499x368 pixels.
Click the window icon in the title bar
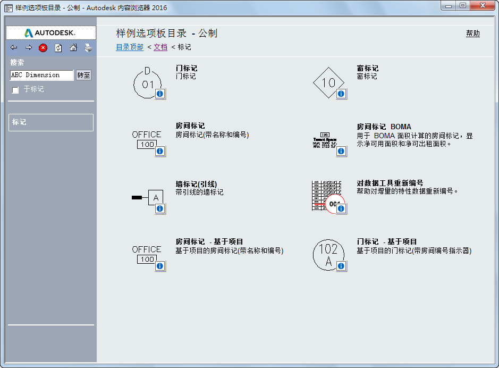click(x=9, y=8)
